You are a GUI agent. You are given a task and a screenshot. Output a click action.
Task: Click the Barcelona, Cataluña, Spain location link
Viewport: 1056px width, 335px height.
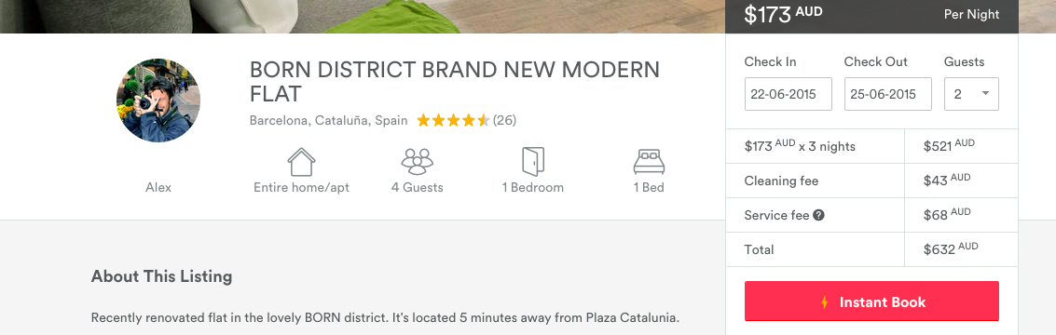pyautogui.click(x=329, y=121)
